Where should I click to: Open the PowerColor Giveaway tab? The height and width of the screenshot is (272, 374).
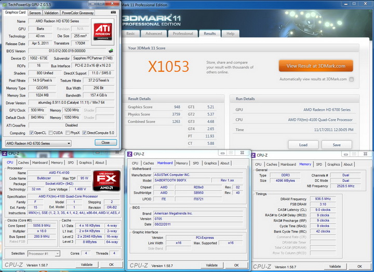click(x=77, y=13)
